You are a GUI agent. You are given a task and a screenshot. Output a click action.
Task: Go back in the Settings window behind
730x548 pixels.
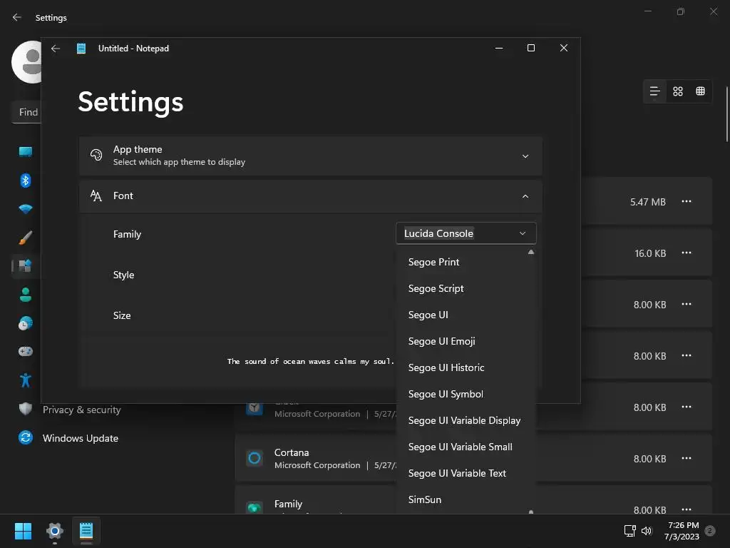click(17, 17)
